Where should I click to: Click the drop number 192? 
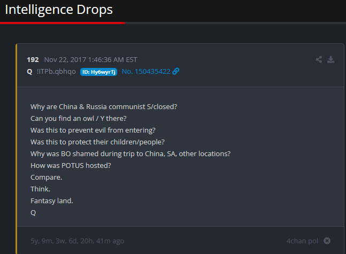click(33, 59)
